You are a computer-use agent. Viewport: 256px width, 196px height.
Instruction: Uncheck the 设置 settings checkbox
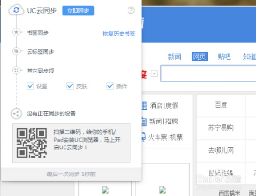pyautogui.click(x=31, y=86)
